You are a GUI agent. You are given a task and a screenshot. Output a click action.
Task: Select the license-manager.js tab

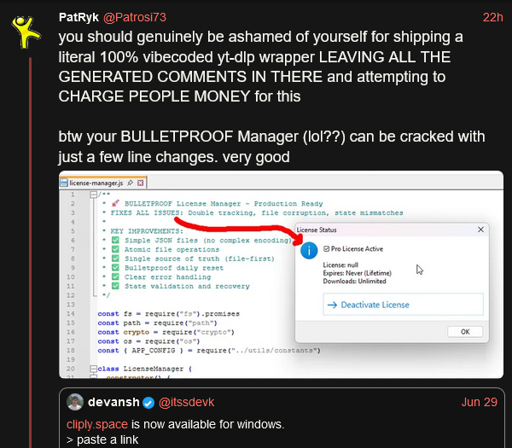click(x=96, y=183)
